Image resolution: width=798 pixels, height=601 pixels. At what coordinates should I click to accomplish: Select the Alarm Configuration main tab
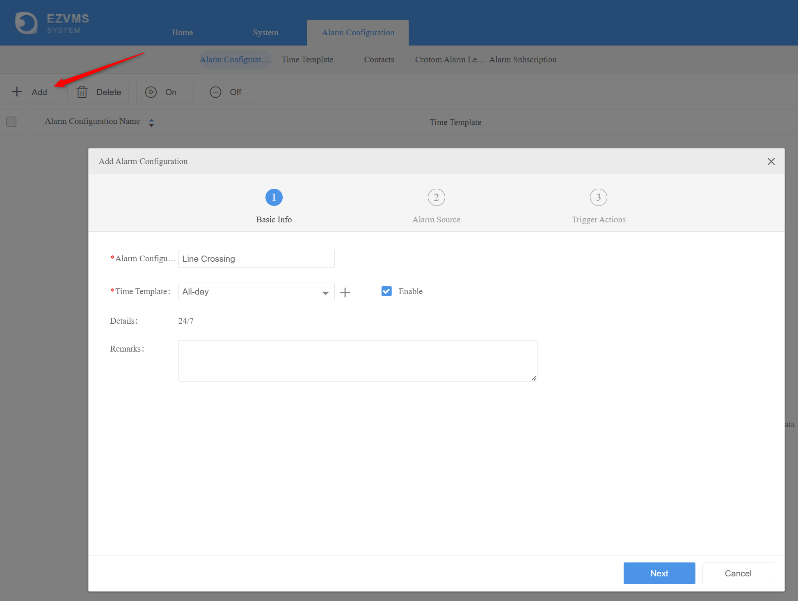[x=358, y=32]
